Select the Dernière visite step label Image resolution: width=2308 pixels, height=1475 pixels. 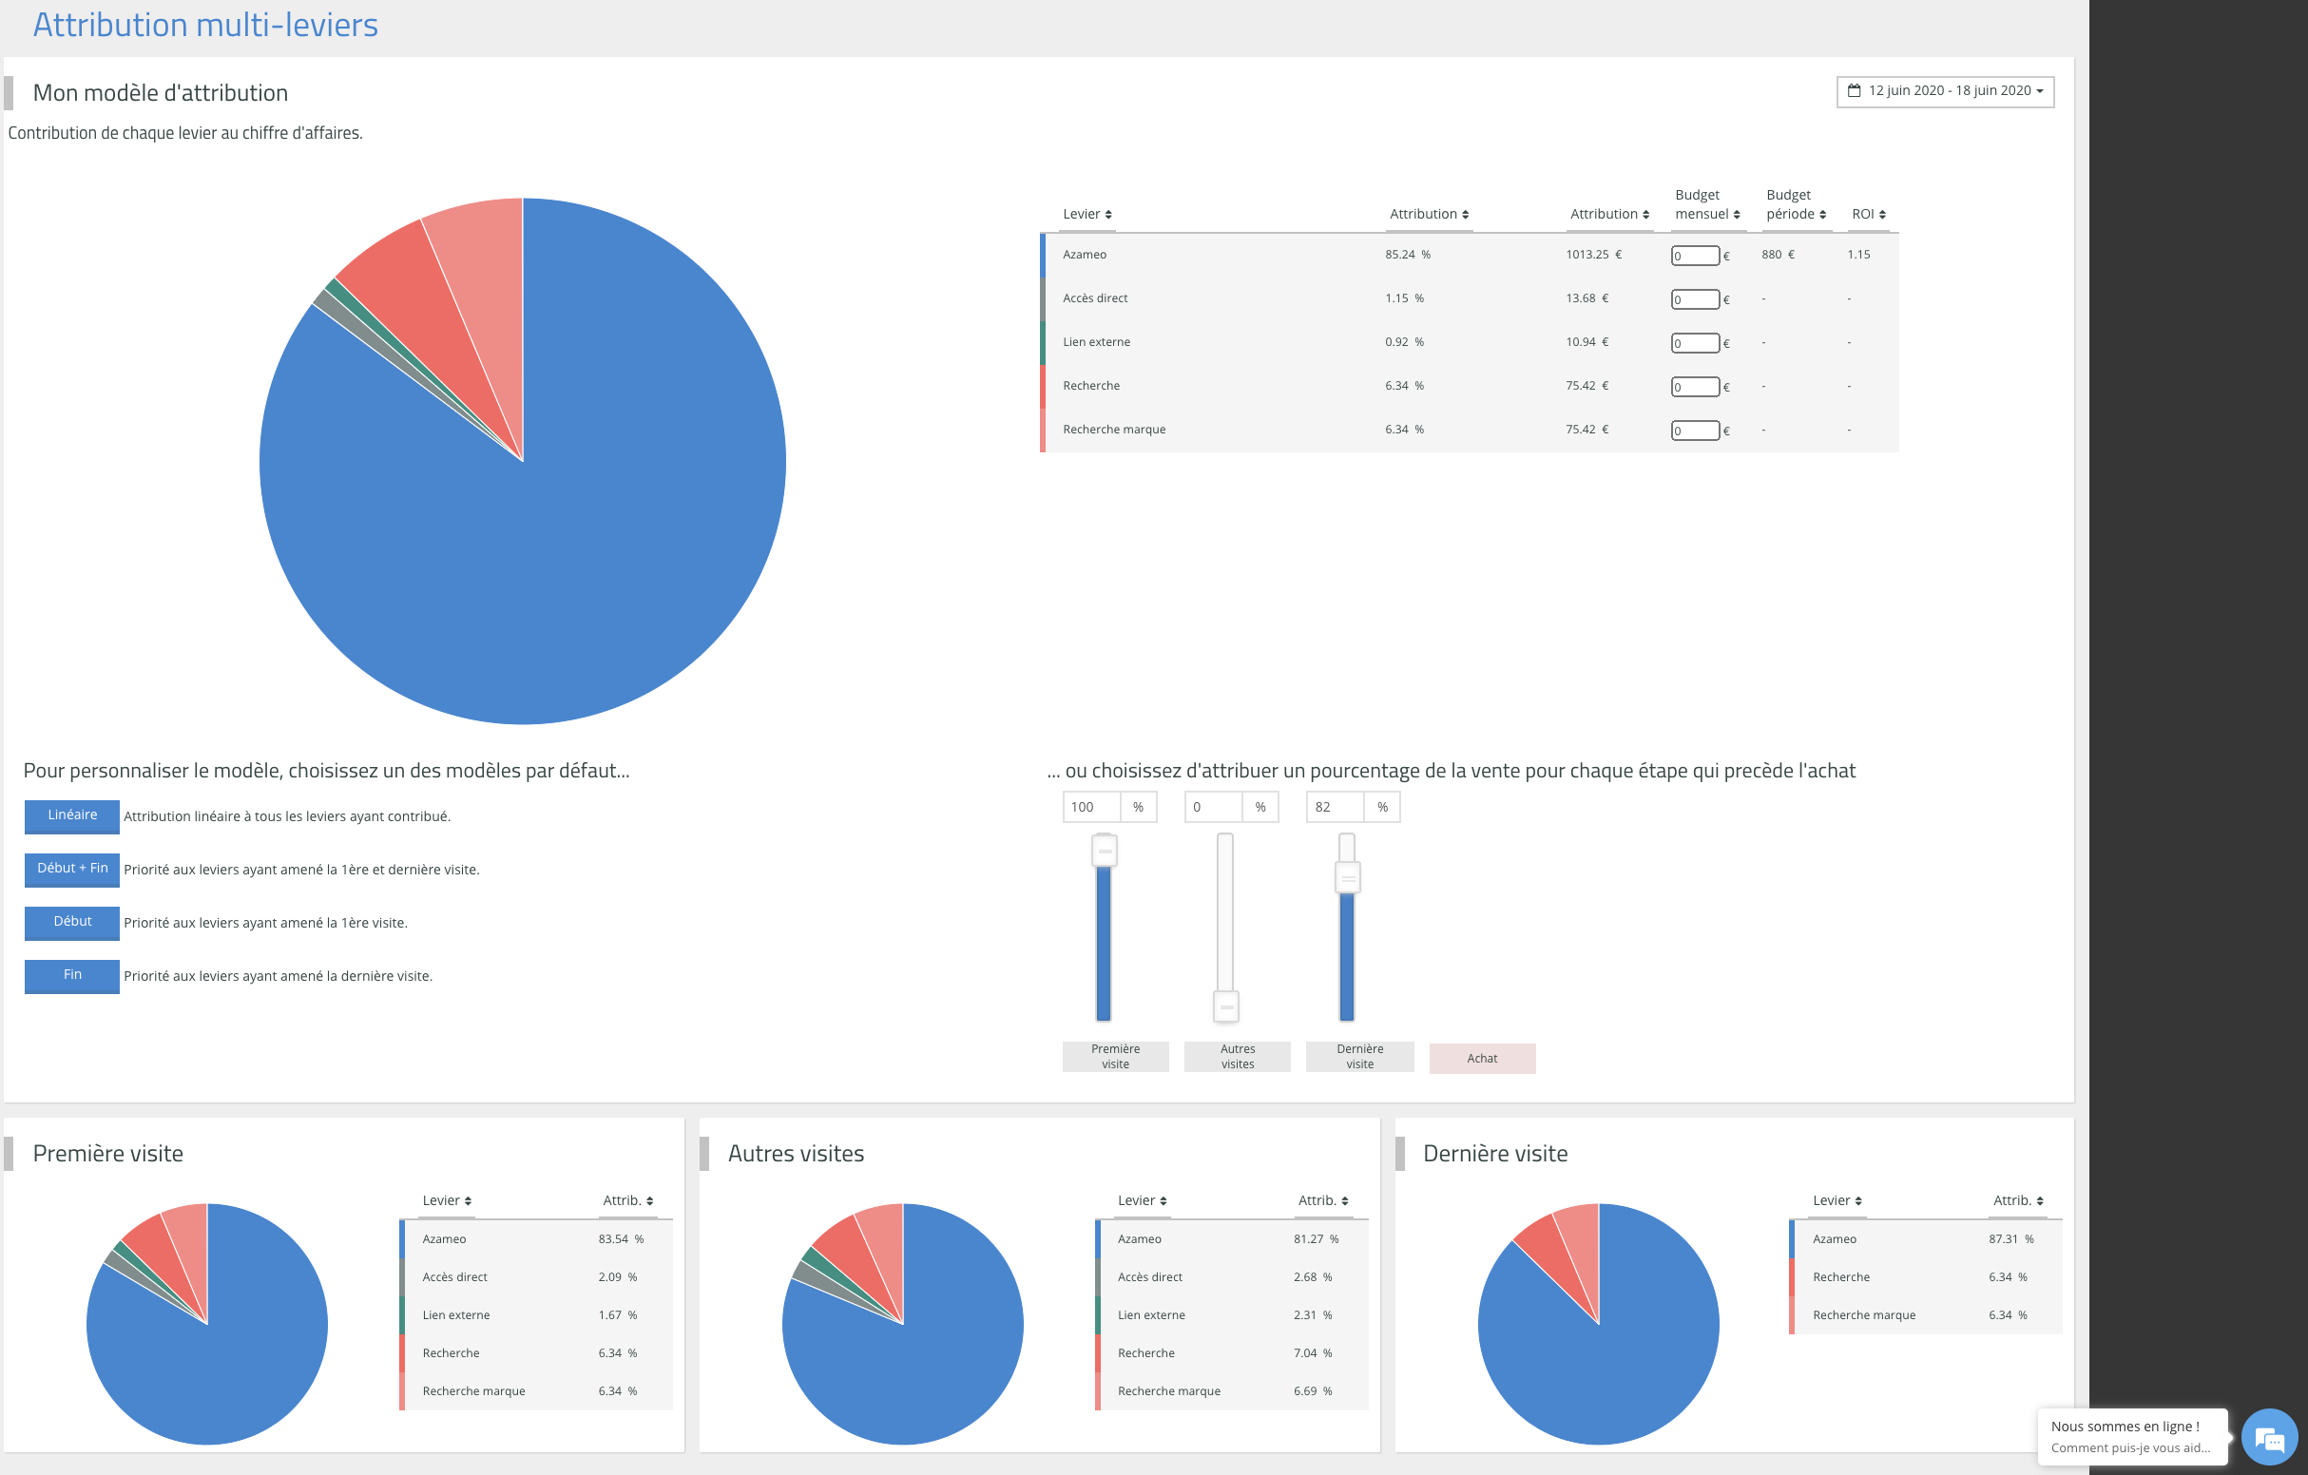tap(1359, 1056)
